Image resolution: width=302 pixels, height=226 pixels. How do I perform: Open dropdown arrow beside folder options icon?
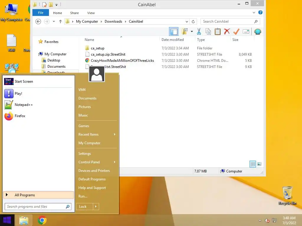click(x=192, y=31)
